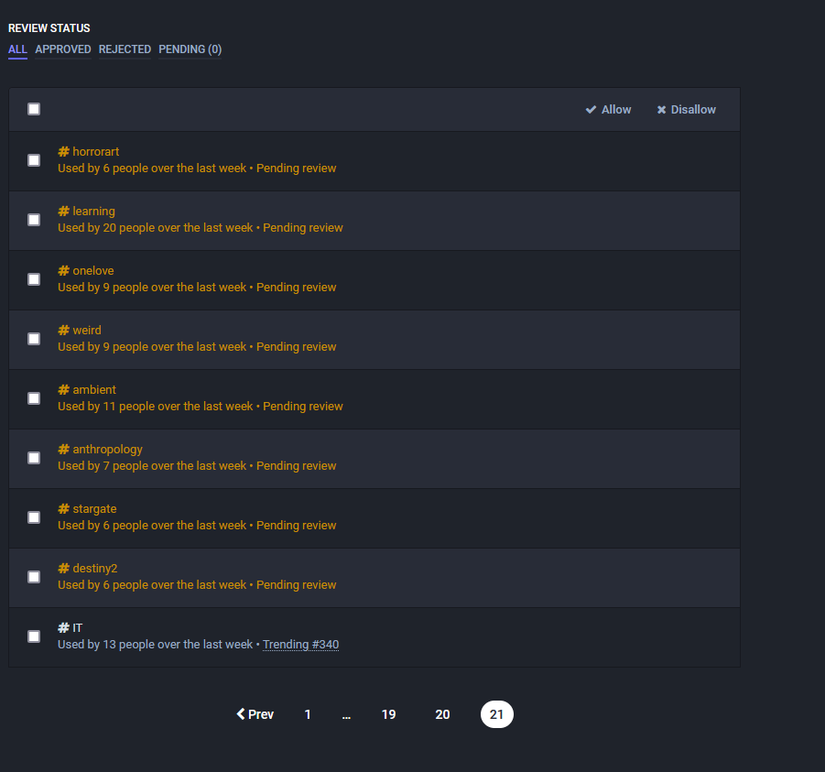This screenshot has height=772, width=825.
Task: Show REJECTED hashtags
Action: pyautogui.click(x=125, y=49)
